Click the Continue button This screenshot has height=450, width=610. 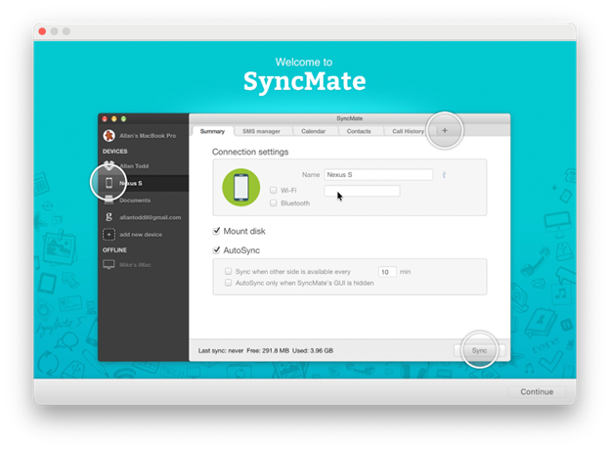click(x=537, y=391)
